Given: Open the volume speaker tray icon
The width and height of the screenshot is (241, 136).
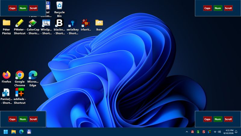Looking at the screenshot, I should pyautogui.click(x=219, y=132).
